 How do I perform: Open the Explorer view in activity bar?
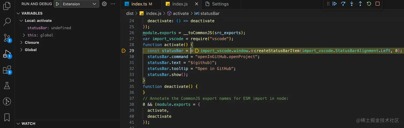[x=7, y=6]
